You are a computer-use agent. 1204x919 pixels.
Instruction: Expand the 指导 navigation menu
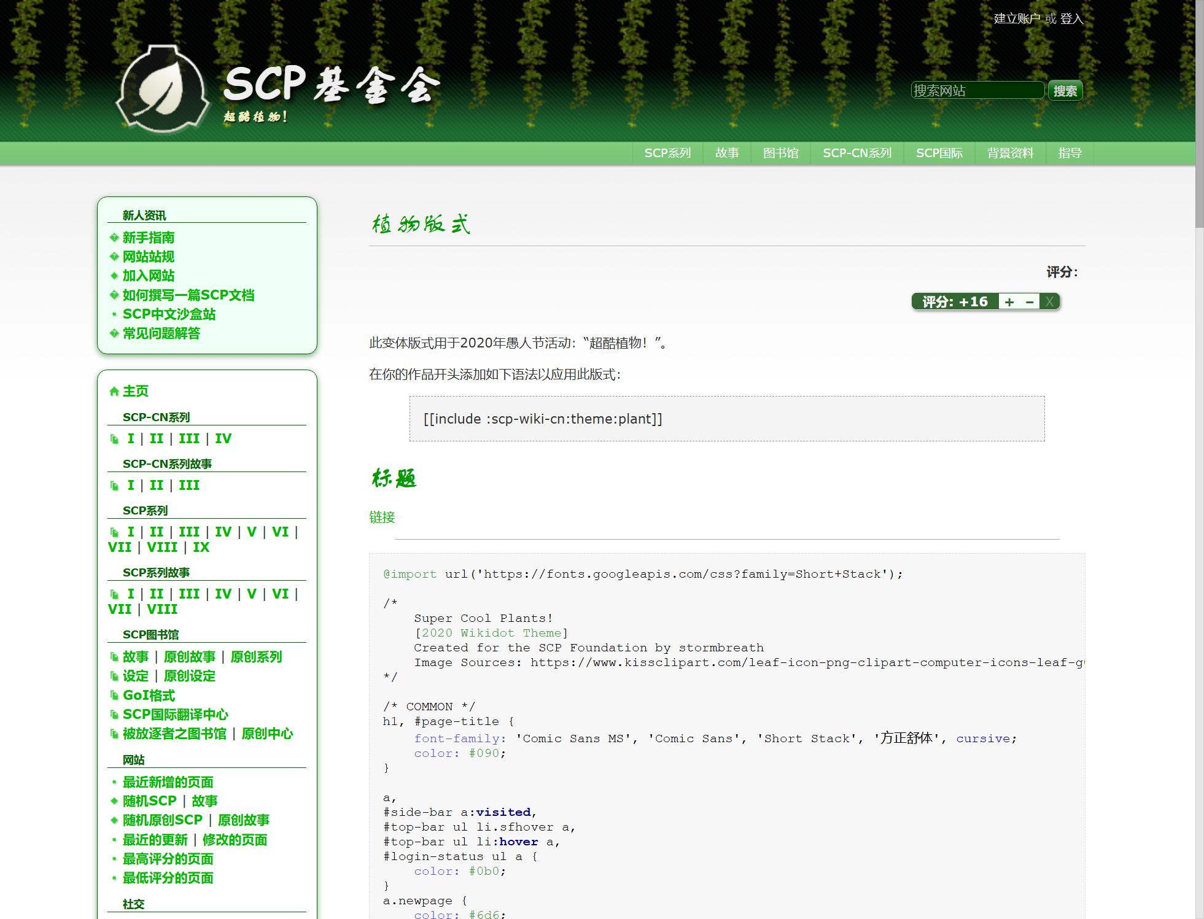pyautogui.click(x=1070, y=153)
